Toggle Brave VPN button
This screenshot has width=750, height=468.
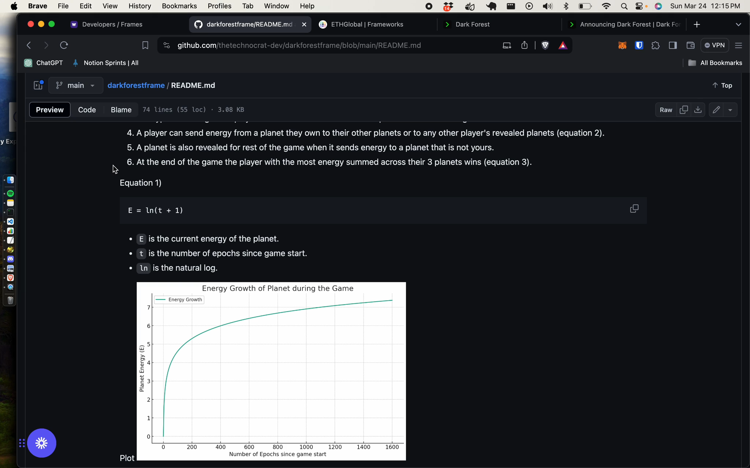(x=714, y=45)
